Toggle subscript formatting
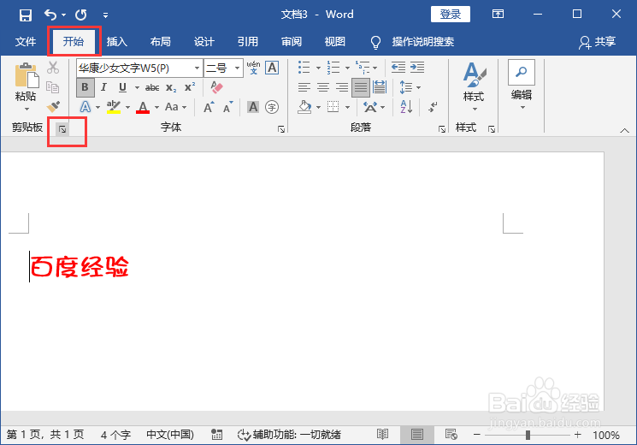The height and width of the screenshot is (445, 637). coord(171,87)
